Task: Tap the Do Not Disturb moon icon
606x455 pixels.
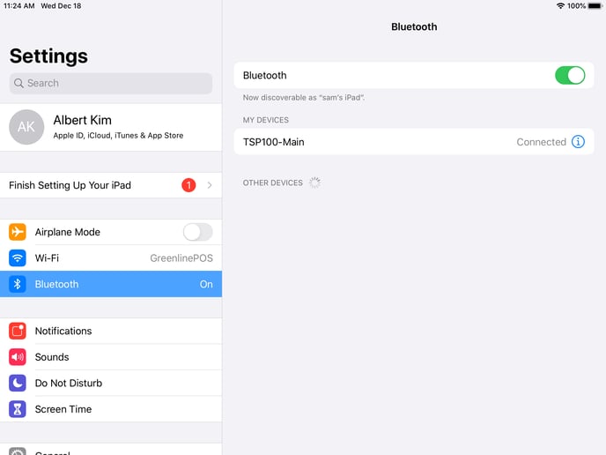Action: tap(18, 383)
